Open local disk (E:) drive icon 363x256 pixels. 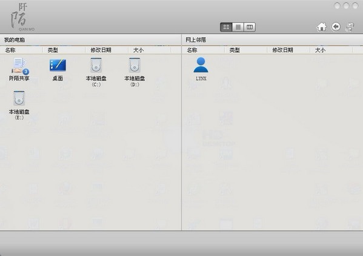click(x=19, y=98)
